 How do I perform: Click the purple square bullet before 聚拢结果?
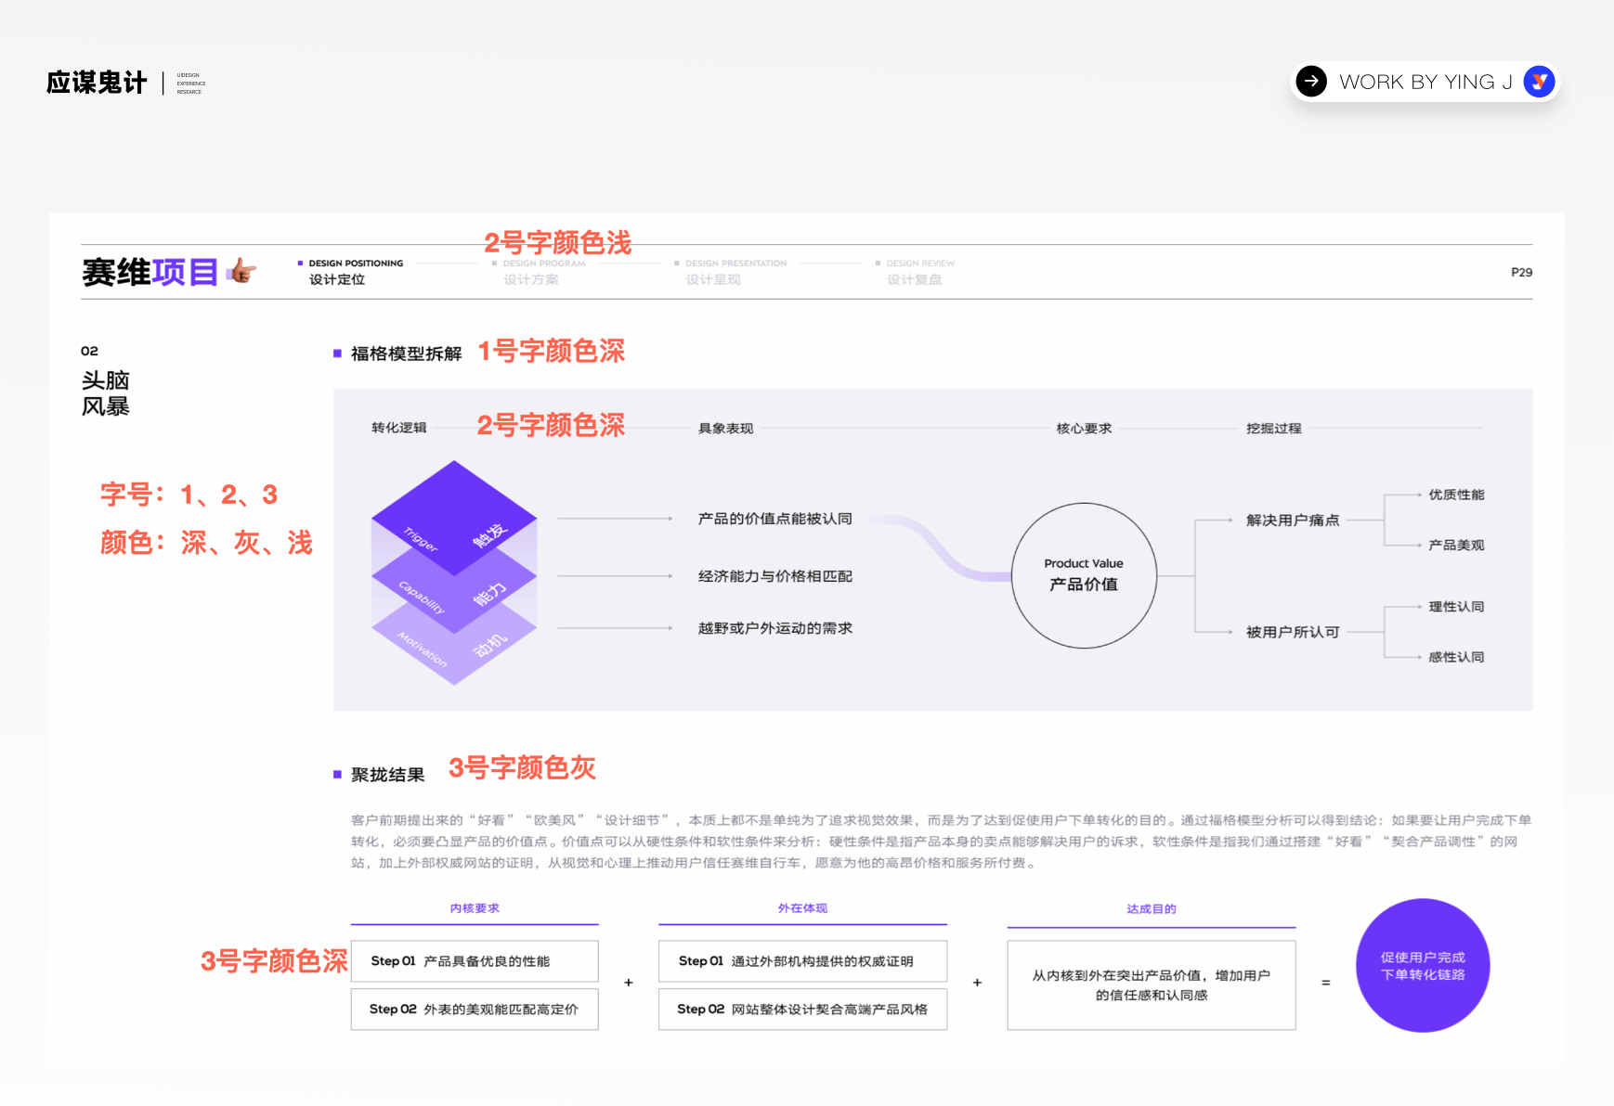tap(337, 773)
